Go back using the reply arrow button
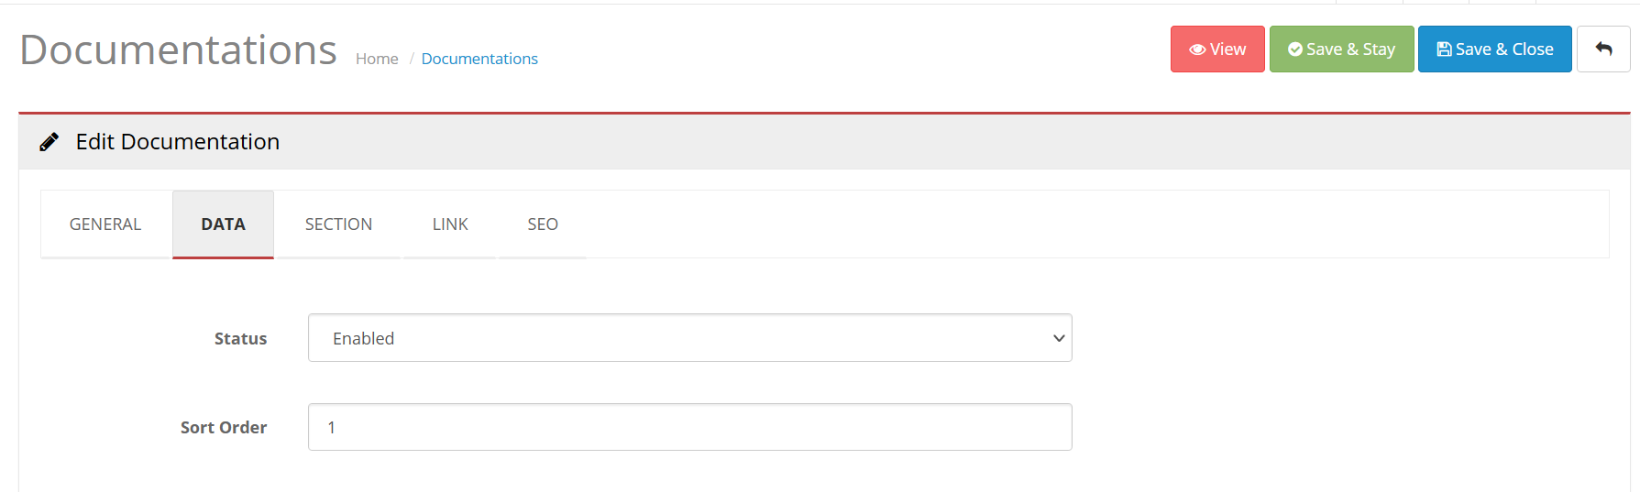1640x492 pixels. pyautogui.click(x=1603, y=49)
